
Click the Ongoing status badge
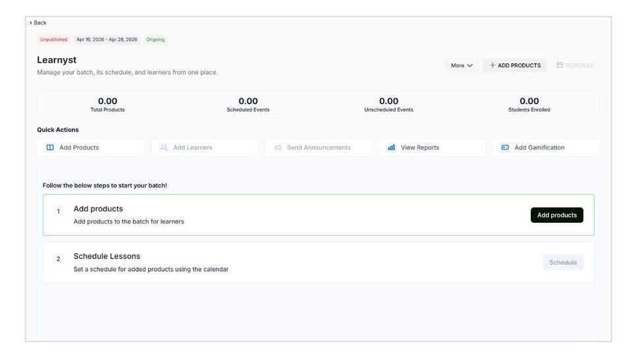pos(156,40)
